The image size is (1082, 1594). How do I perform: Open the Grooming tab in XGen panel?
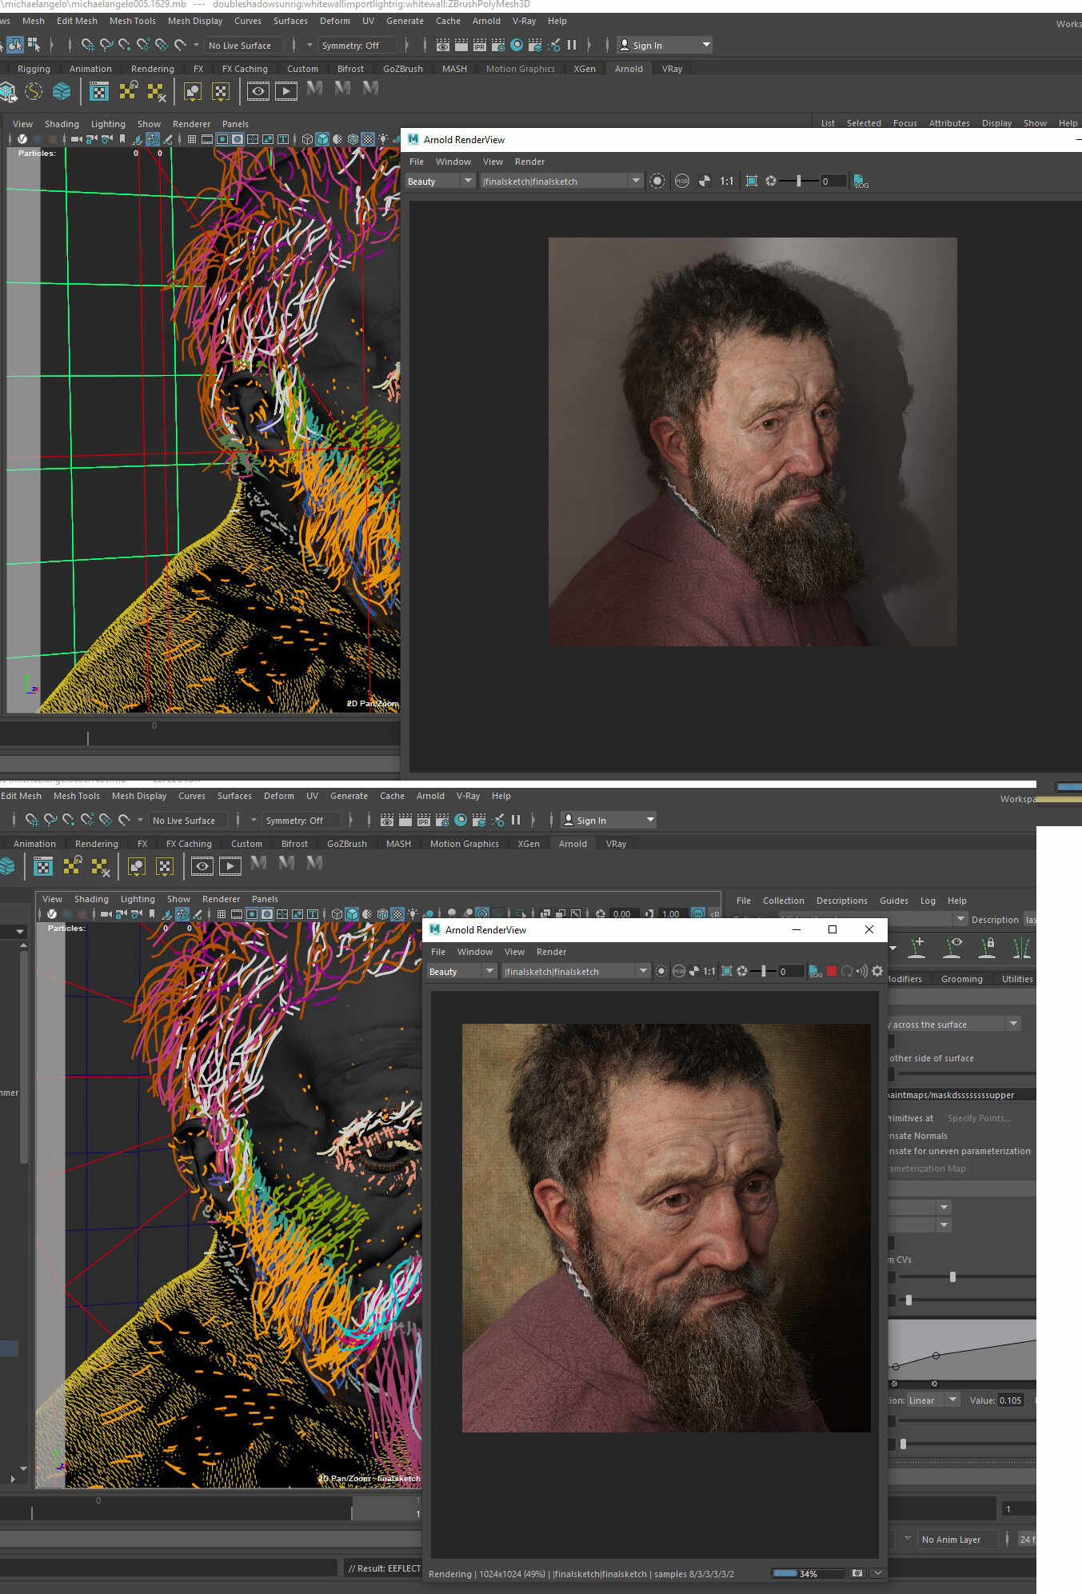click(961, 979)
